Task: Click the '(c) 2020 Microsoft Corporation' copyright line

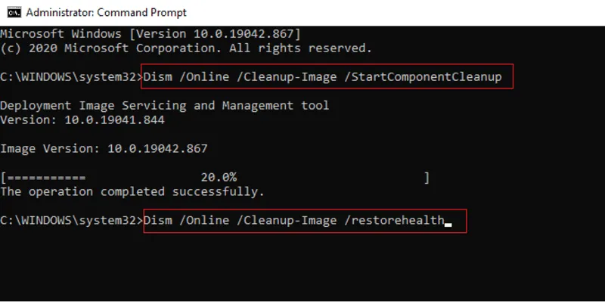Action: (x=186, y=48)
